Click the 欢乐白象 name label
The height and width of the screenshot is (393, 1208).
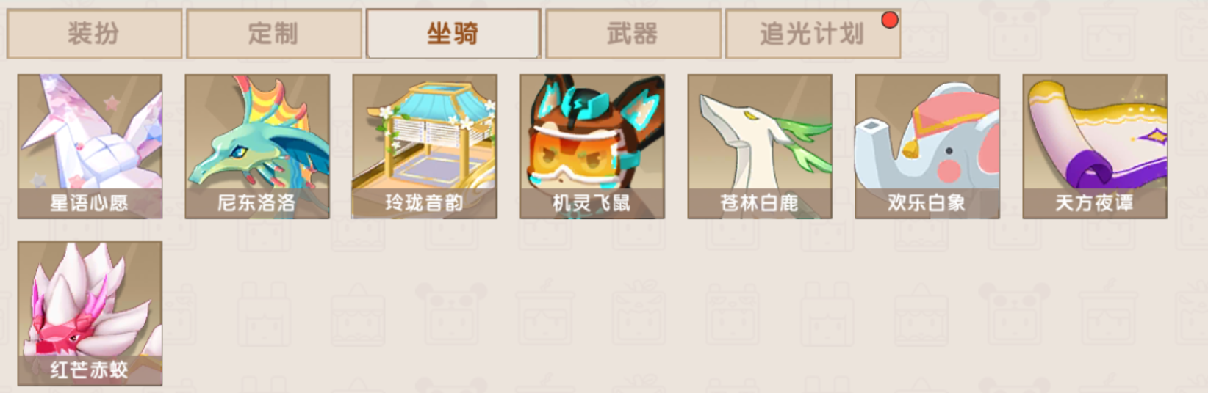click(x=927, y=203)
